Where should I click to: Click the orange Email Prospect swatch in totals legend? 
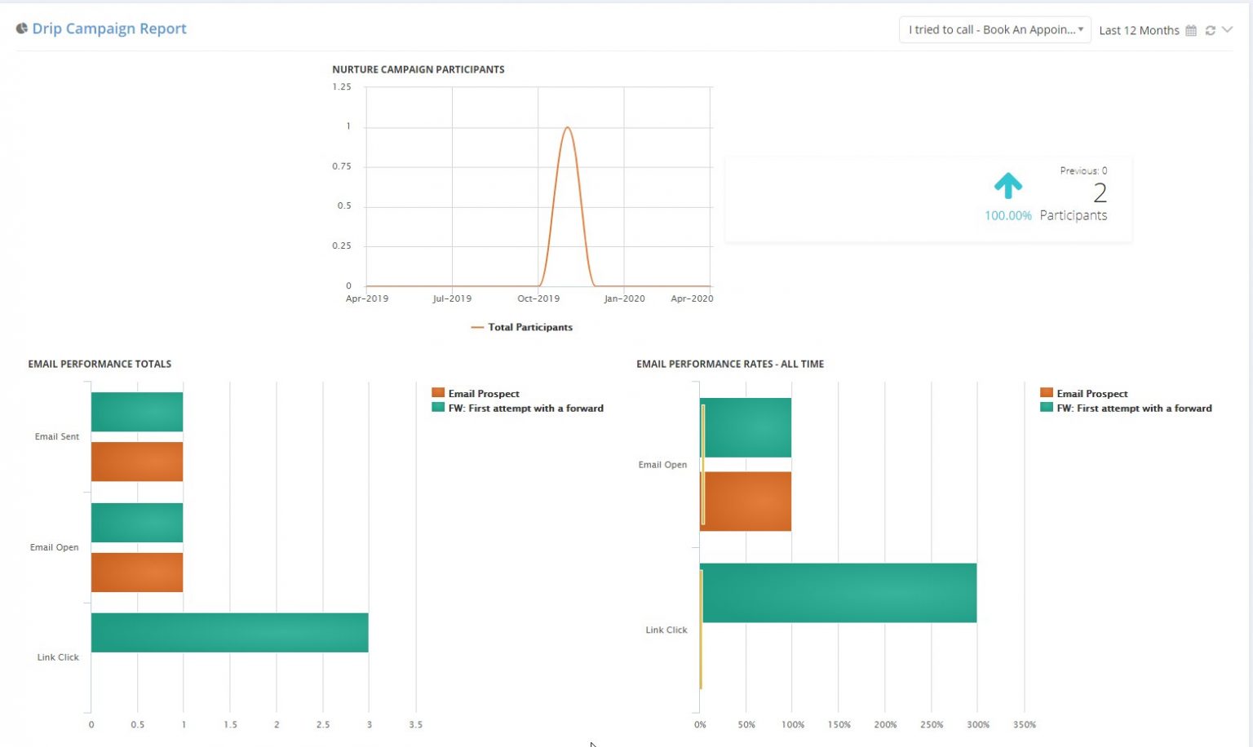coord(437,393)
